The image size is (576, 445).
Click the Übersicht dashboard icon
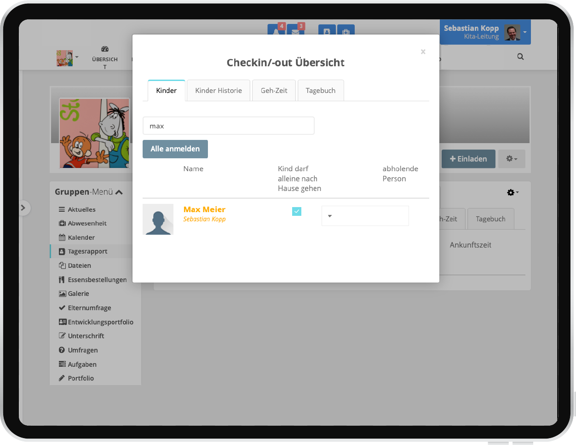click(x=105, y=49)
